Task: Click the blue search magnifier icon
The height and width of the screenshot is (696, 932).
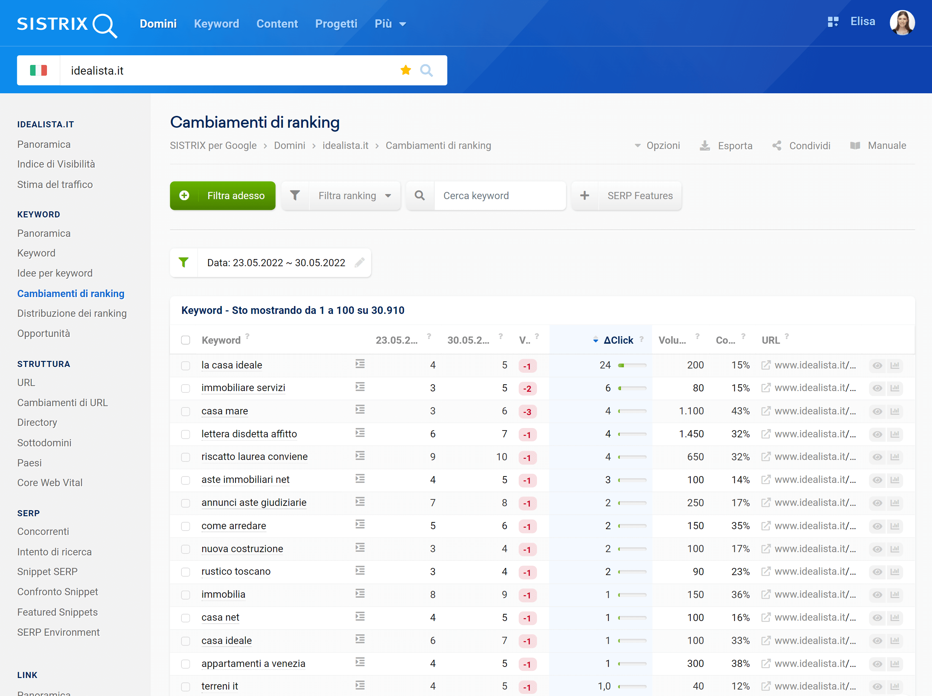Action: click(x=427, y=70)
